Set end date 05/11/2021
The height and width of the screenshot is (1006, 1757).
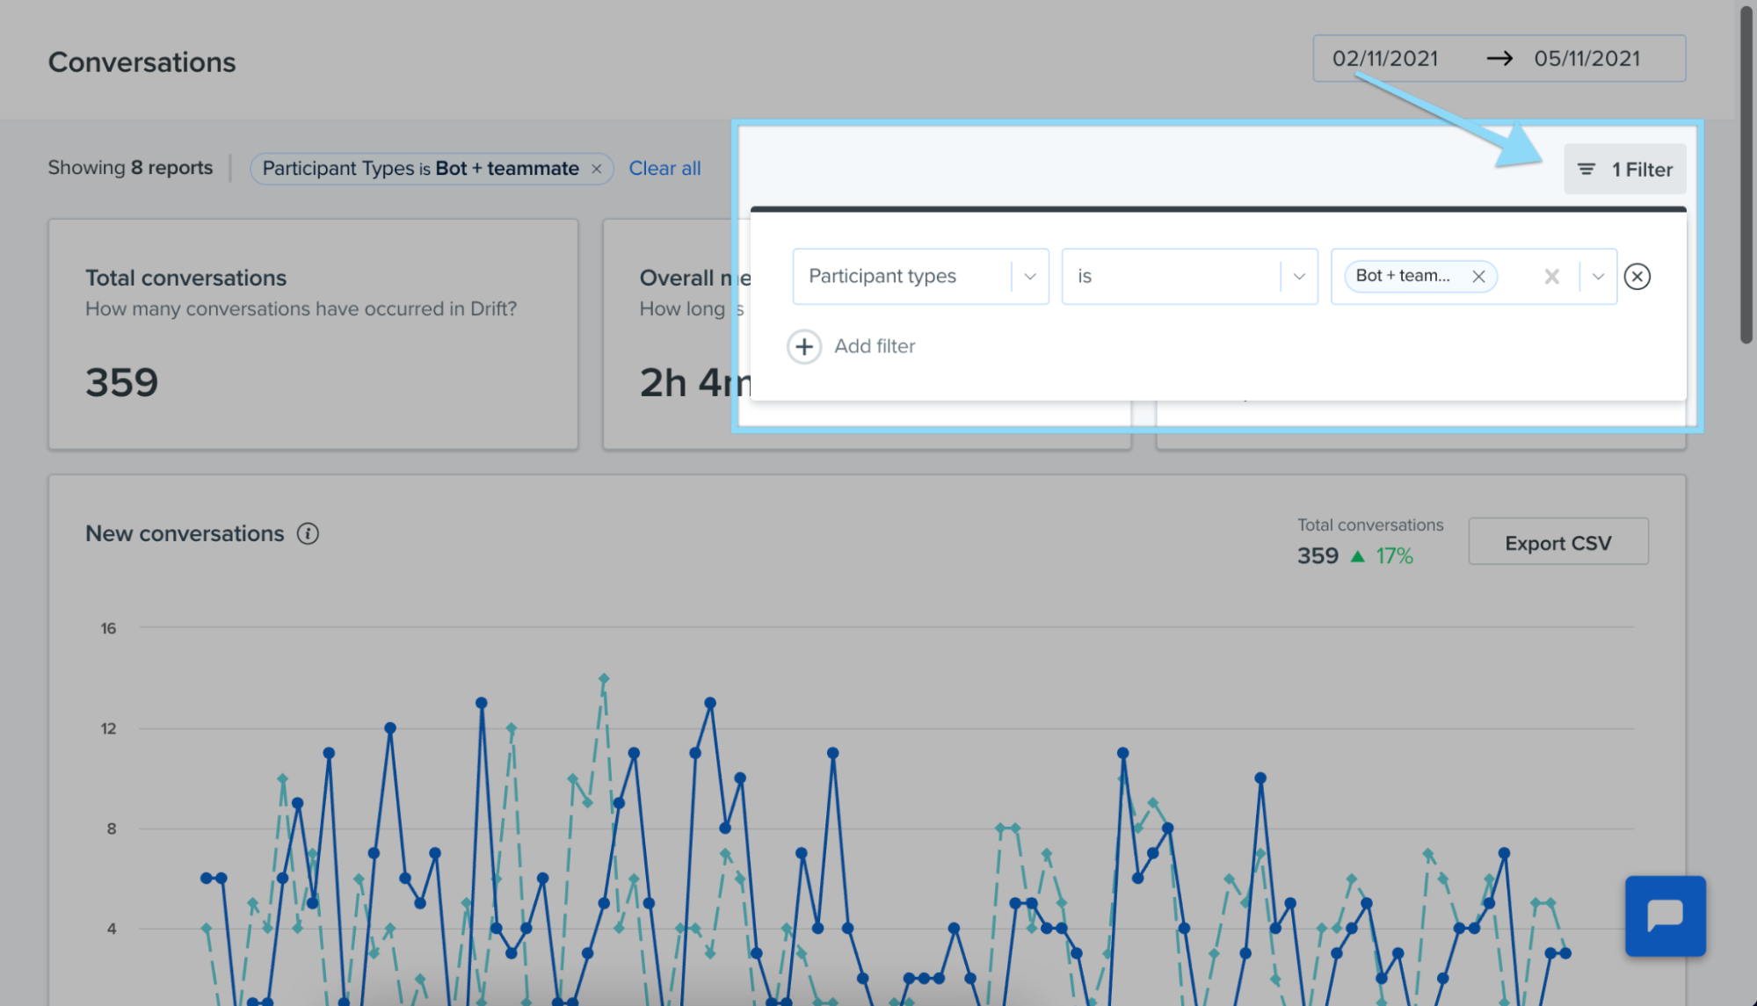click(x=1586, y=59)
